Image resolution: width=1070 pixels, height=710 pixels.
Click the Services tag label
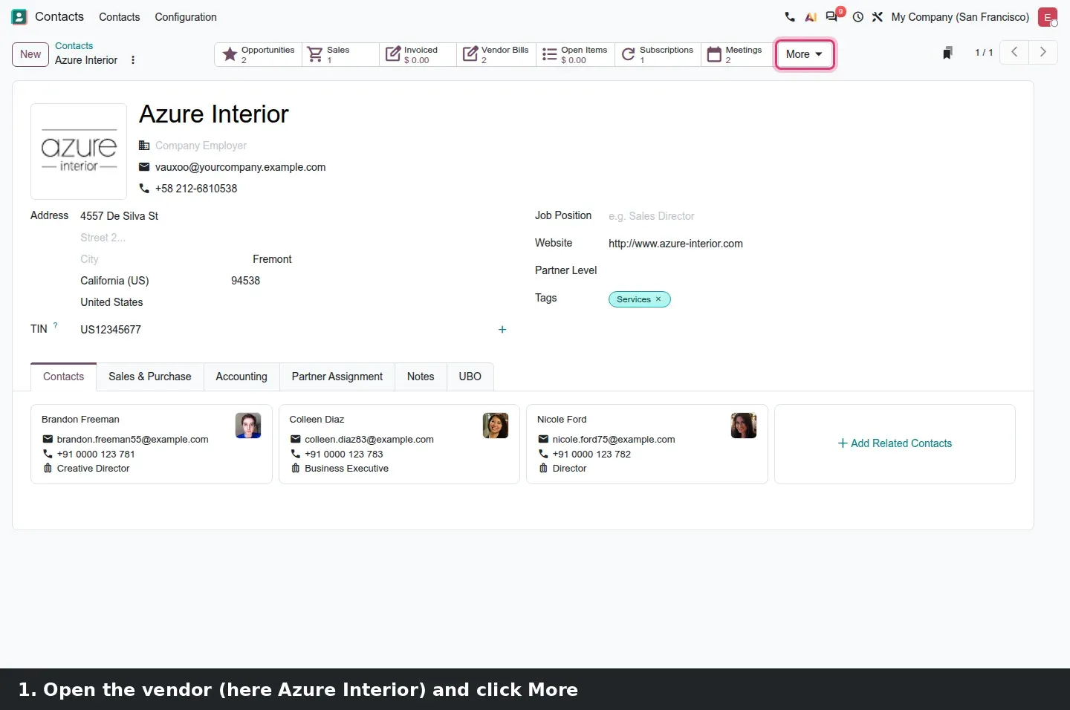[633, 299]
